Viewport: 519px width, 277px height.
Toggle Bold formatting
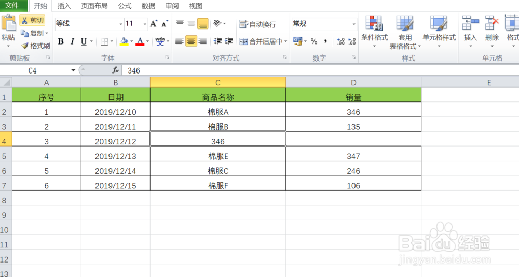tap(61, 41)
